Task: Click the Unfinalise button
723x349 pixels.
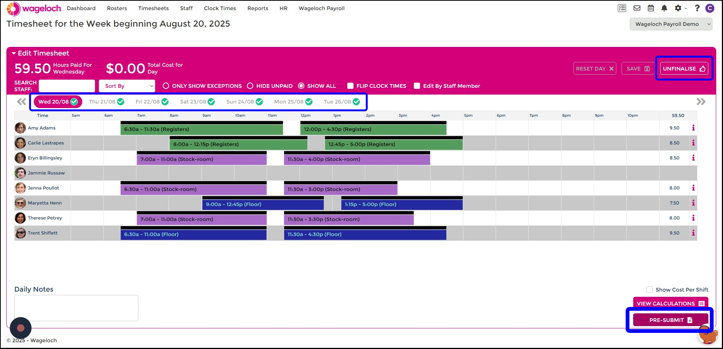Action: [684, 69]
